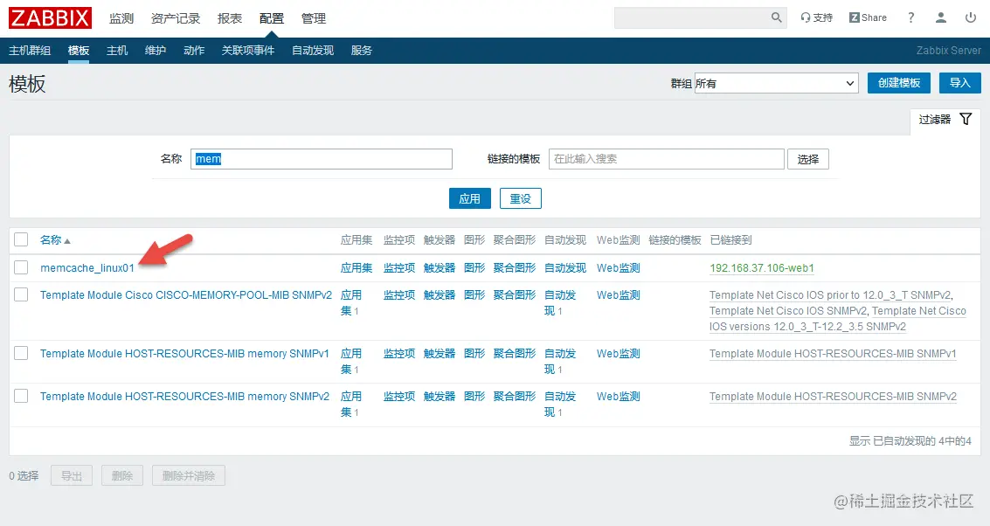Check the HOST-RESOURCES-MIB memory SNMPv1 checkbox
Image resolution: width=990 pixels, height=526 pixels.
pyautogui.click(x=22, y=353)
